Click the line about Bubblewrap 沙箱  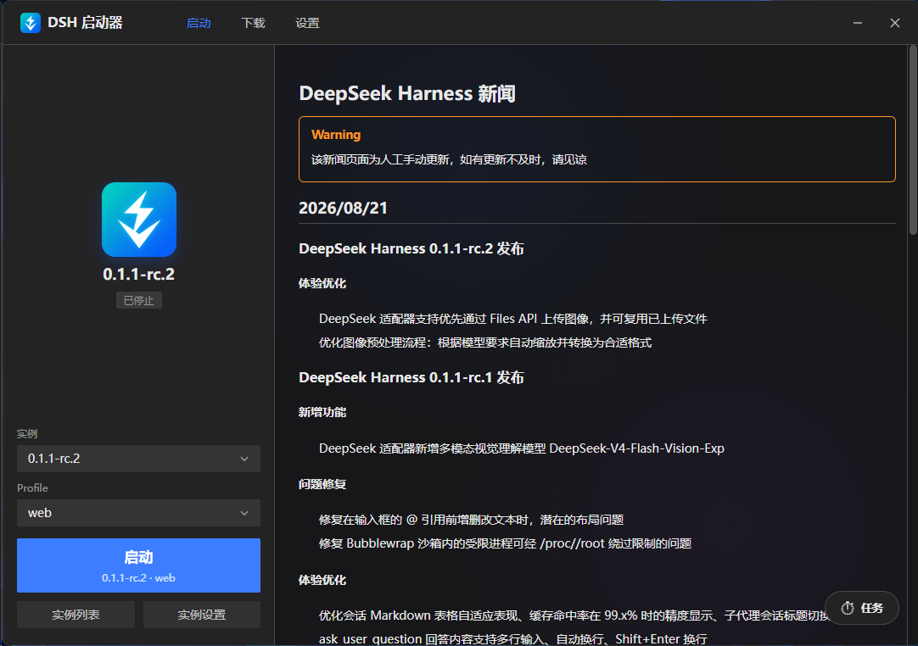pos(506,543)
